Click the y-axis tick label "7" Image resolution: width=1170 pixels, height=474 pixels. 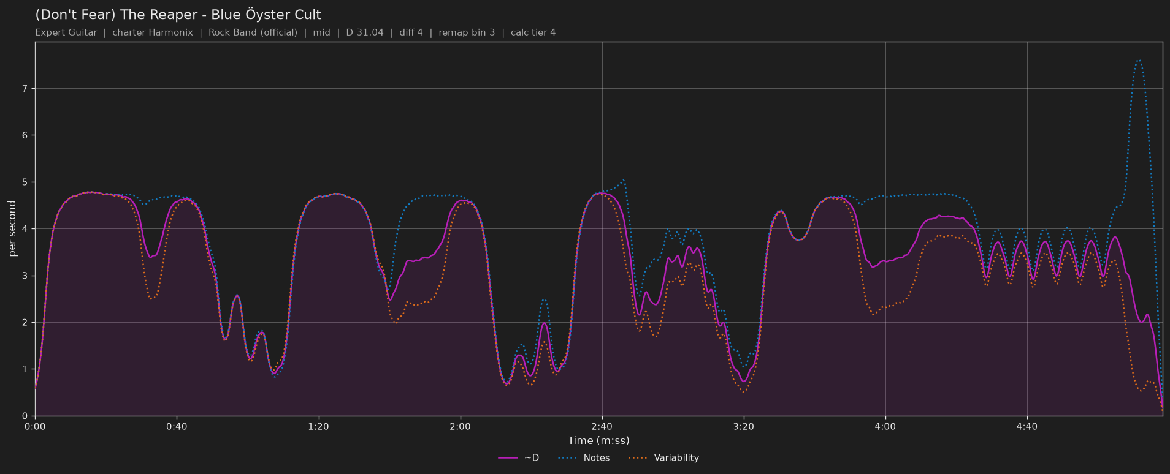point(25,89)
